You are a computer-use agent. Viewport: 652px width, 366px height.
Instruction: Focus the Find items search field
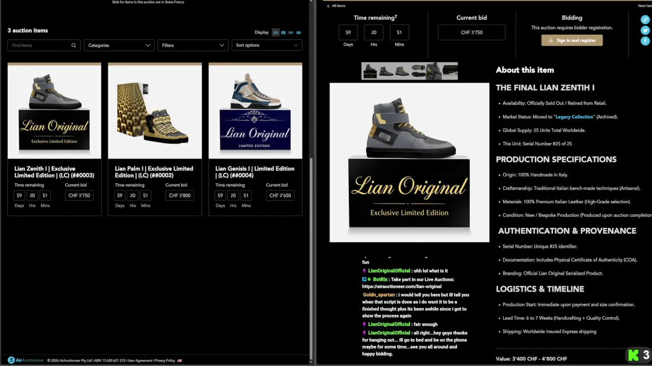[x=43, y=45]
